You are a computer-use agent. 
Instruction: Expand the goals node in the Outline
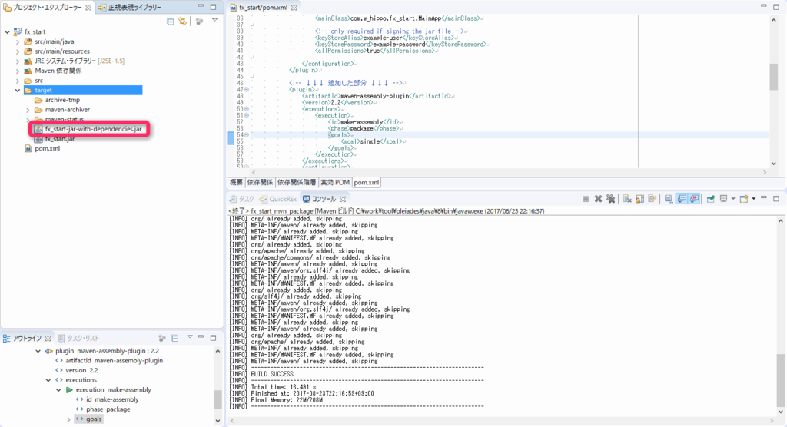pos(68,419)
